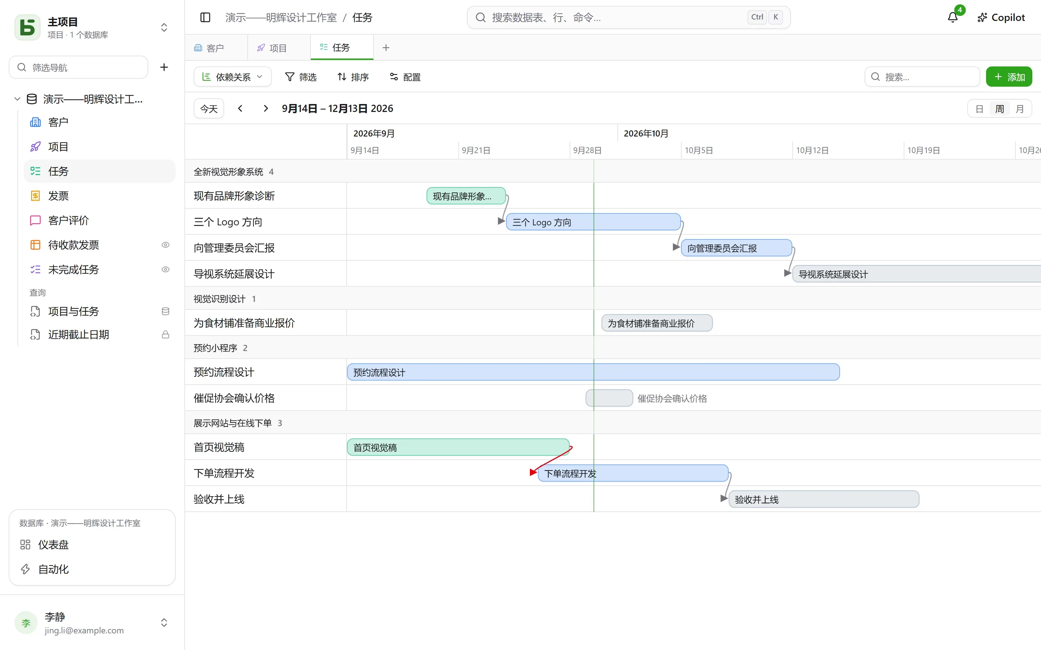This screenshot has width=1041, height=650.
Task: Focus the 搜索数据表、行、命令 search box
Action: point(629,17)
